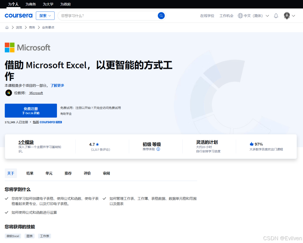The height and width of the screenshot is (243, 303).
Task: Click the globe language icon
Action: coord(240,16)
